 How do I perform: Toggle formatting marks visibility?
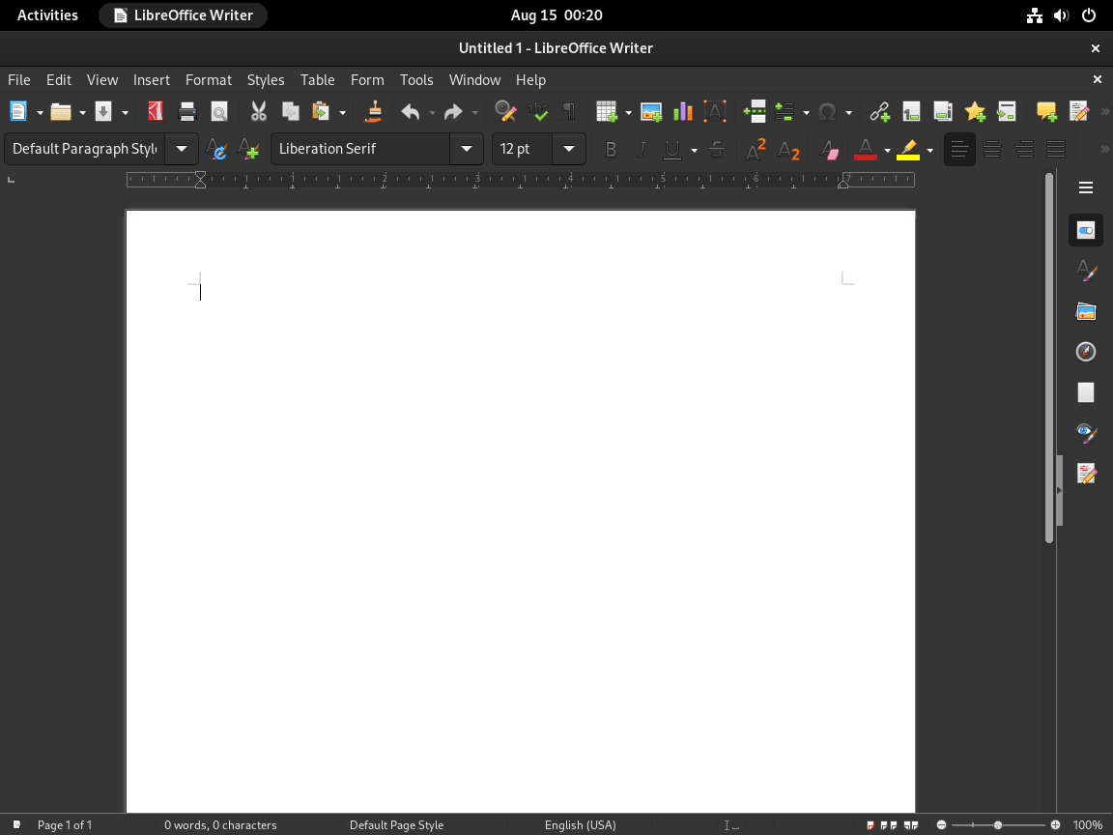pos(569,110)
